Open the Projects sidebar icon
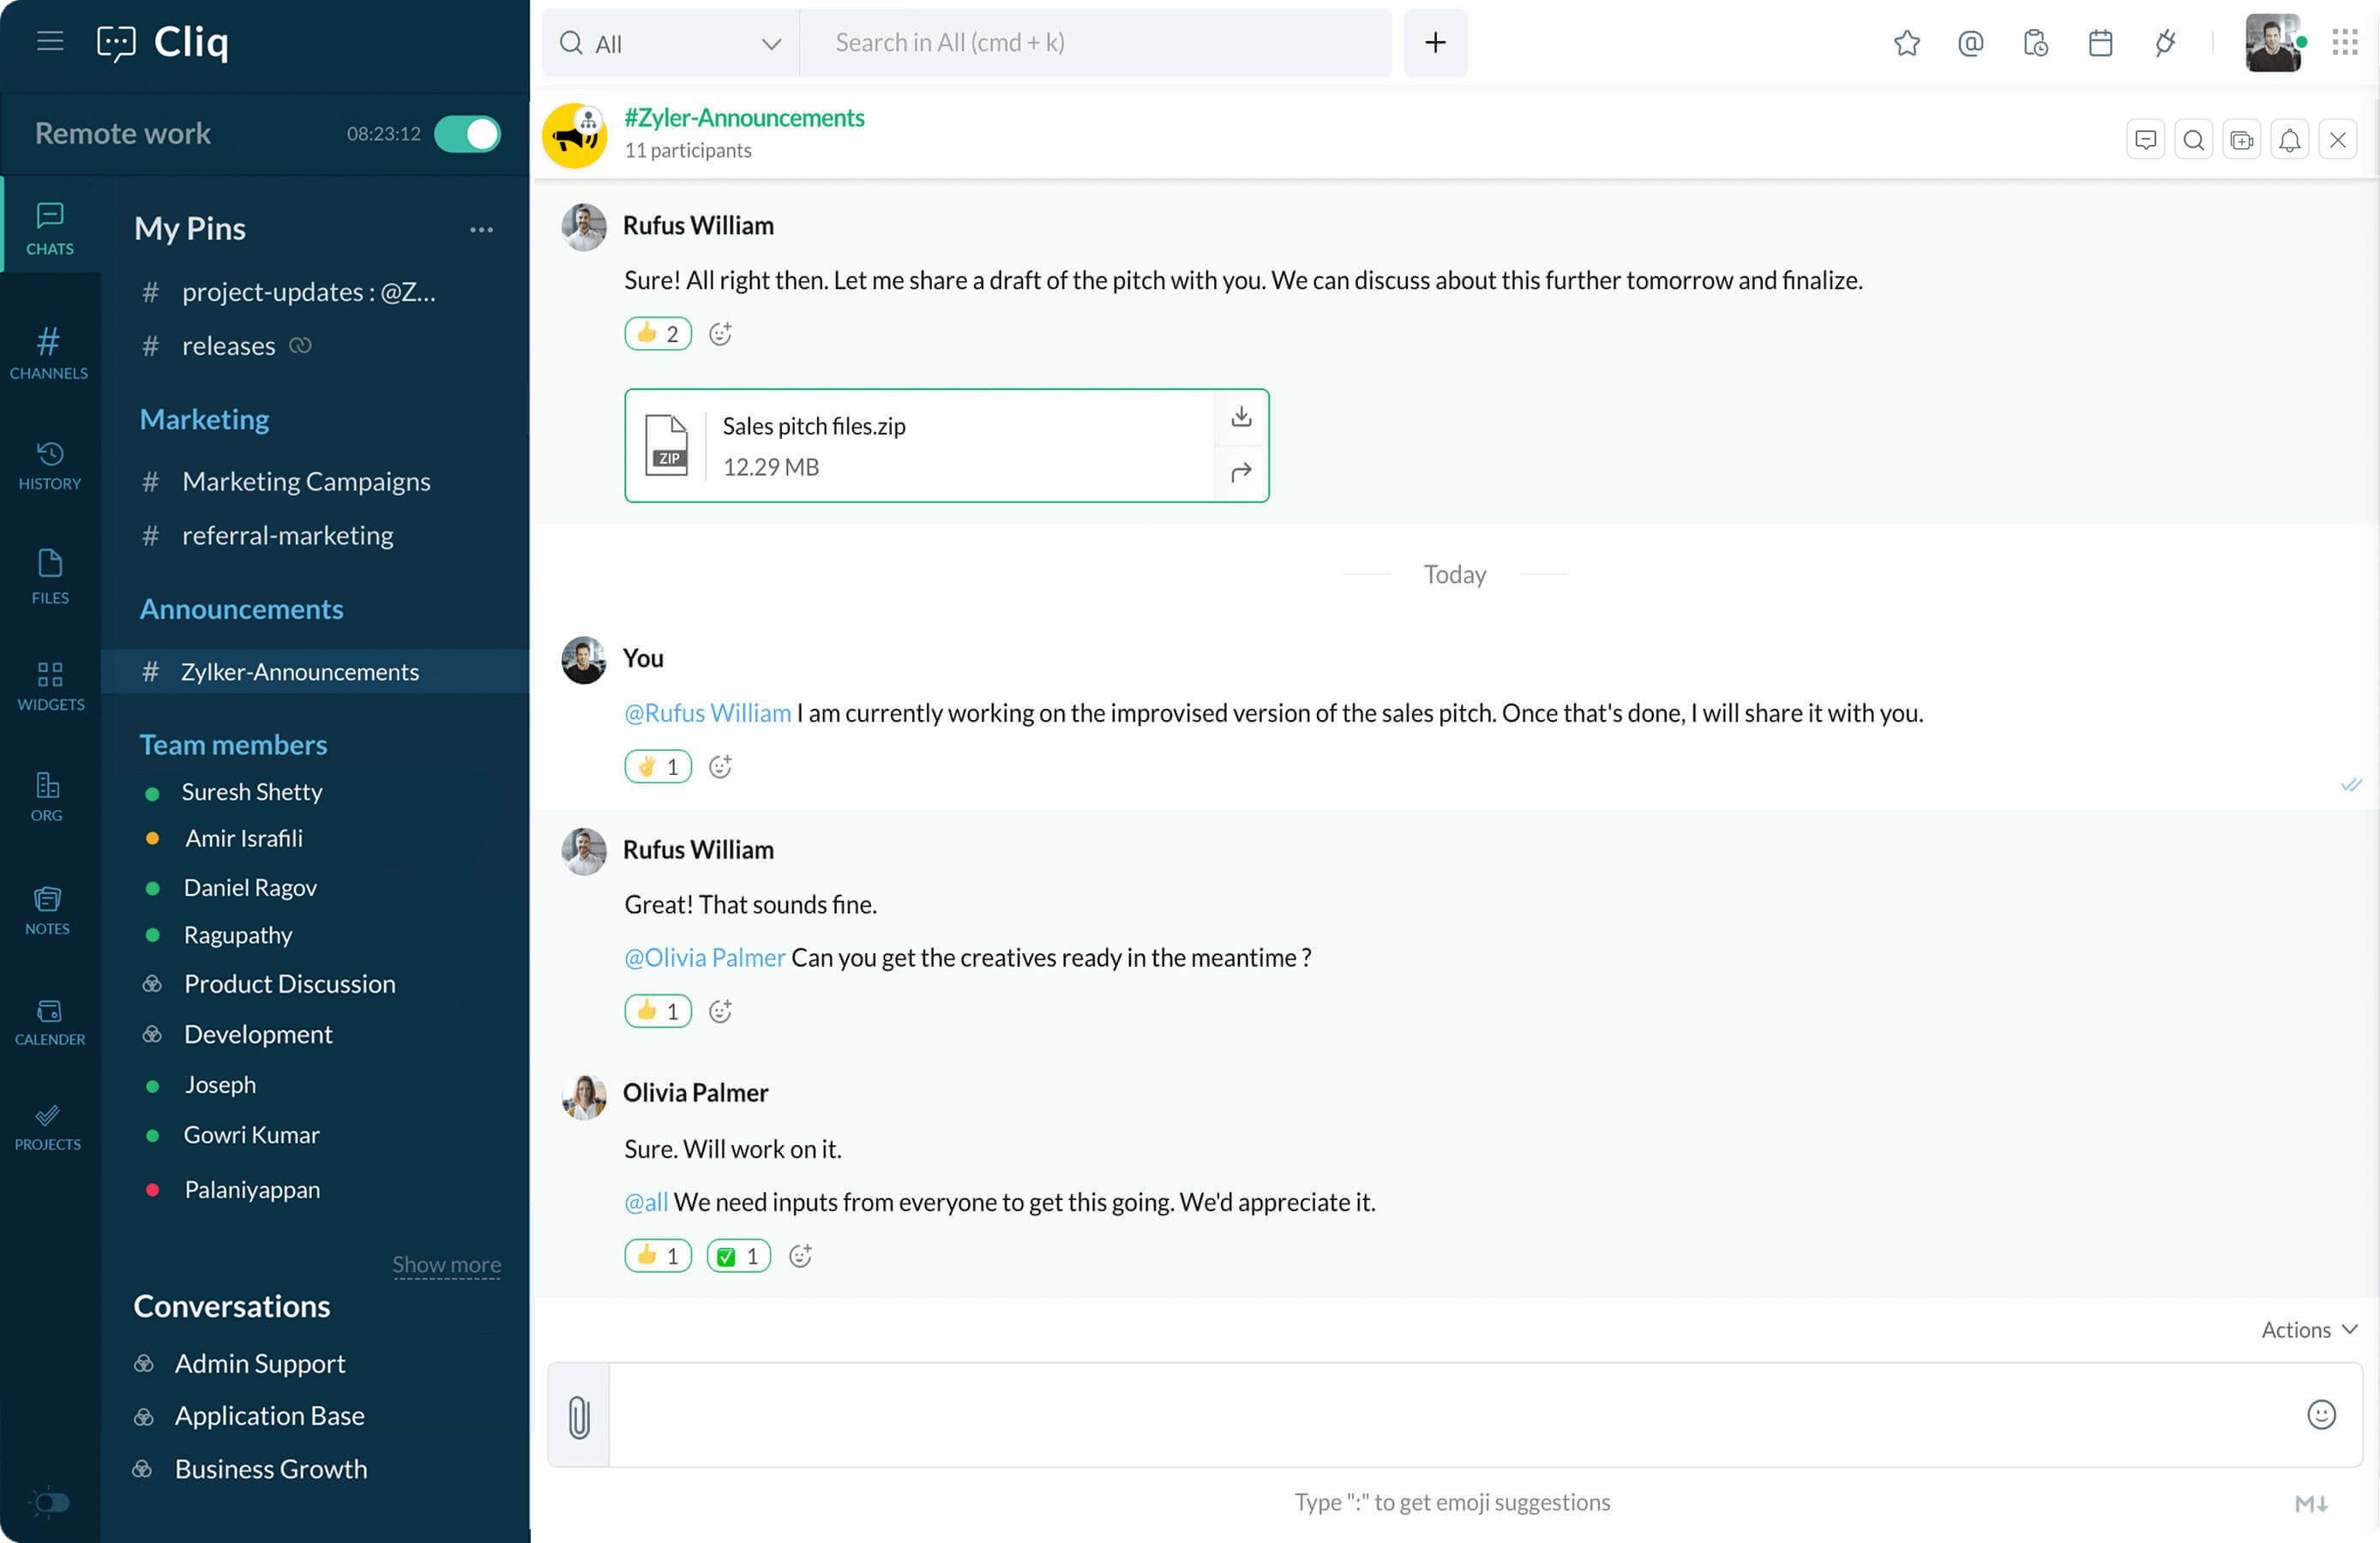This screenshot has height=1543, width=2380. (47, 1127)
